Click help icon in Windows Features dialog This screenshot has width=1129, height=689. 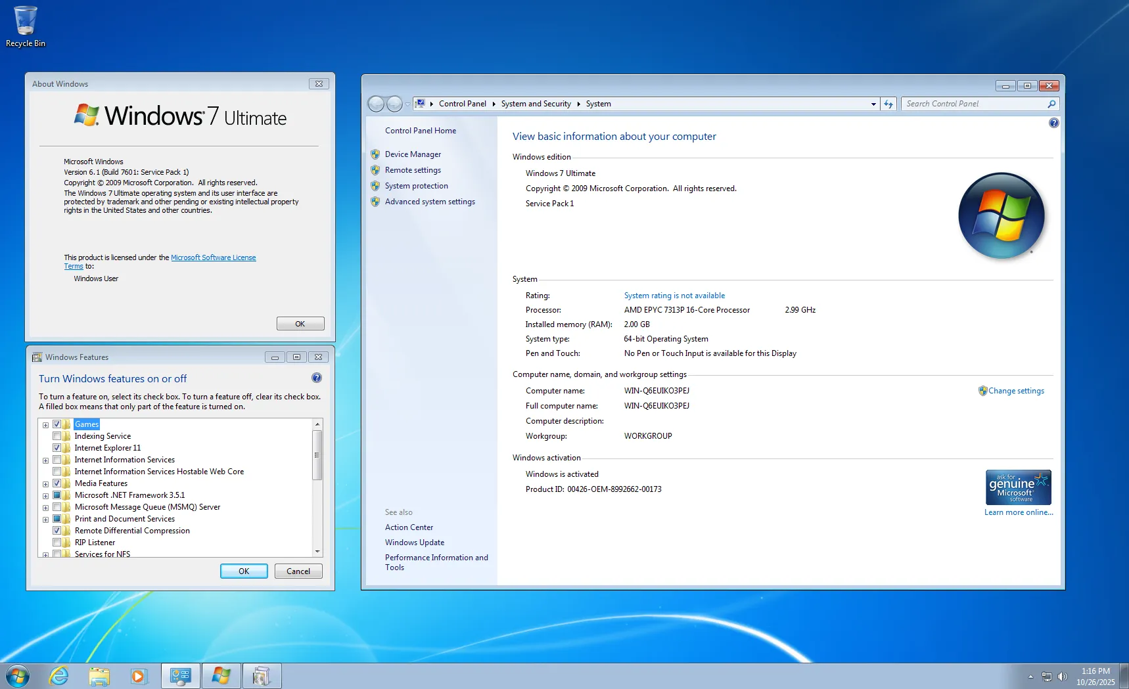[x=316, y=378]
